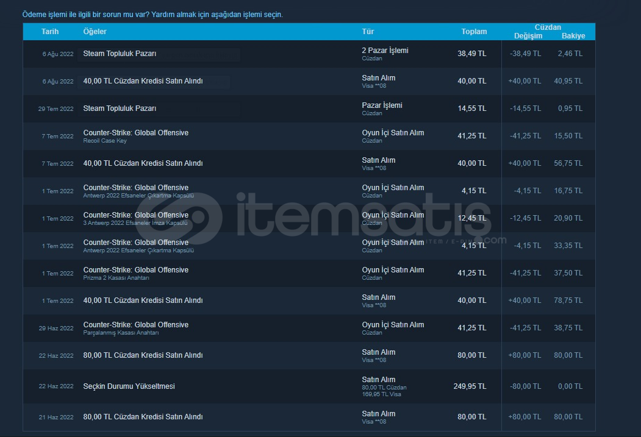Select the 56,75 TL balance value
641x437 pixels.
tap(568, 163)
